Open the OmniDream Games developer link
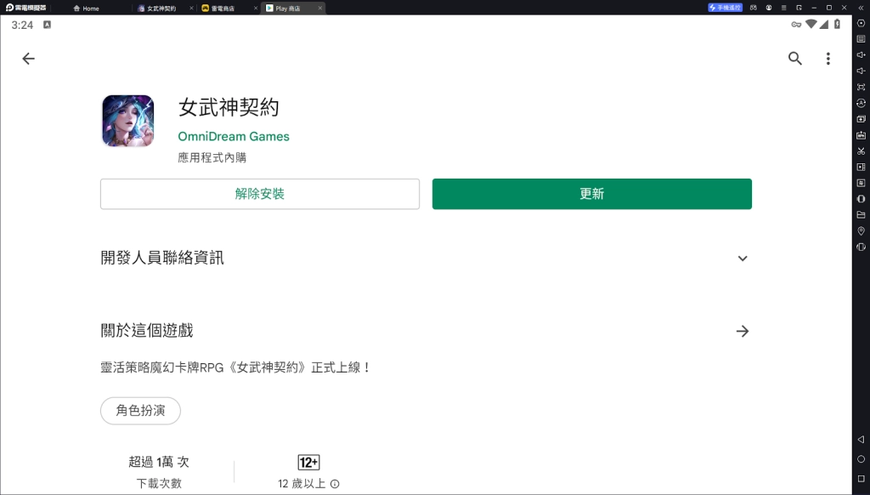This screenshot has height=495, width=870. point(234,136)
